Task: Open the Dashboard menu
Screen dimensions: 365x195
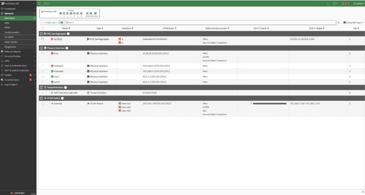Action: click(x=18, y=9)
